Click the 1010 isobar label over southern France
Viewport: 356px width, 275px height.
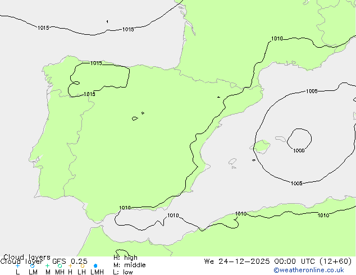coord(277,39)
